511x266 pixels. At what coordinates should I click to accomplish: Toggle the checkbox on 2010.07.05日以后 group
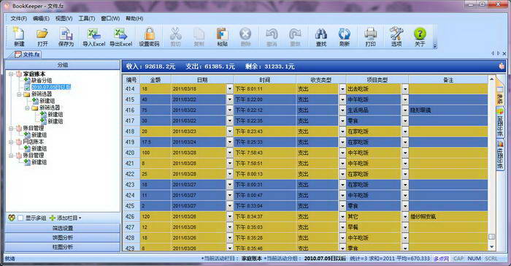click(x=28, y=87)
